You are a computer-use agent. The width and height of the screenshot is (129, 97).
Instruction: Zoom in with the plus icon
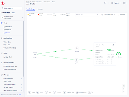124,89
